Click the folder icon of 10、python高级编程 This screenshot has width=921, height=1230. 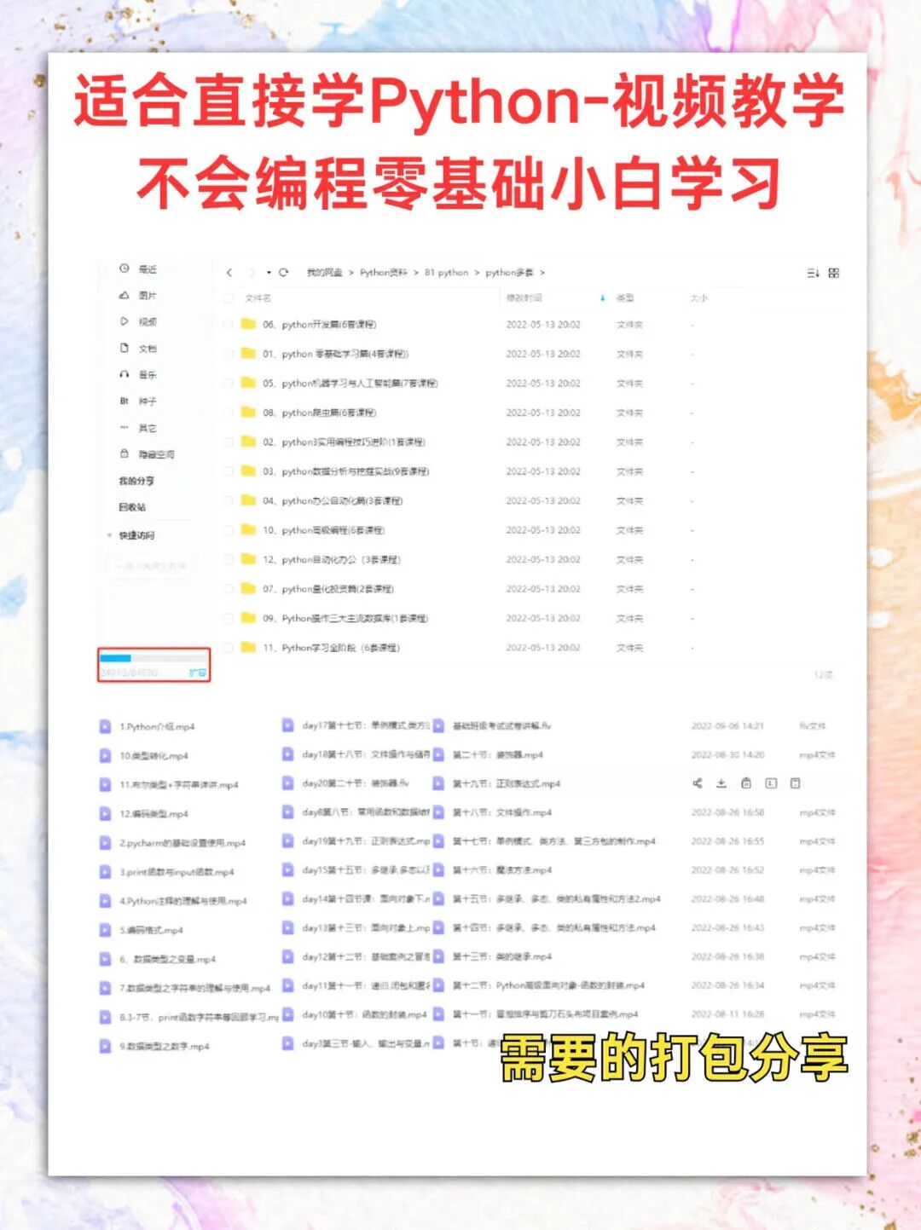248,529
